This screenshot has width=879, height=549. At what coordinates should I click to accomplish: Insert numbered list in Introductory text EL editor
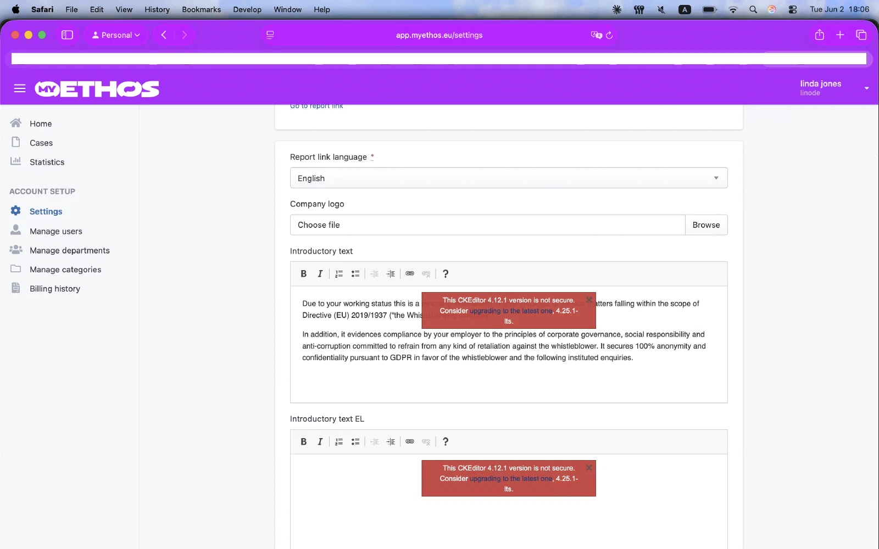click(x=339, y=441)
